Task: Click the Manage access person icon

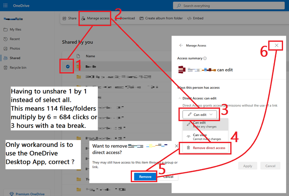Action: coord(83,18)
